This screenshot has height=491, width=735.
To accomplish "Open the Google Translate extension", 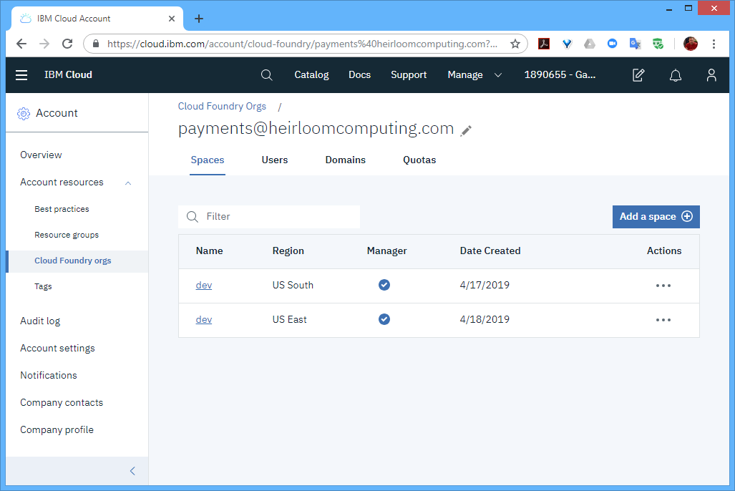I will (x=635, y=44).
